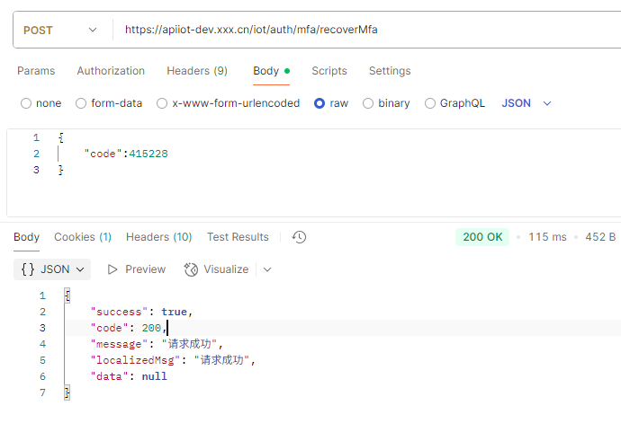Click the Preview play icon

(x=113, y=269)
